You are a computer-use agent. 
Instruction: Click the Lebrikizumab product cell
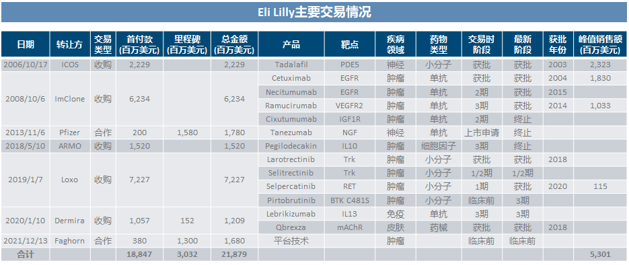pyautogui.click(x=291, y=214)
